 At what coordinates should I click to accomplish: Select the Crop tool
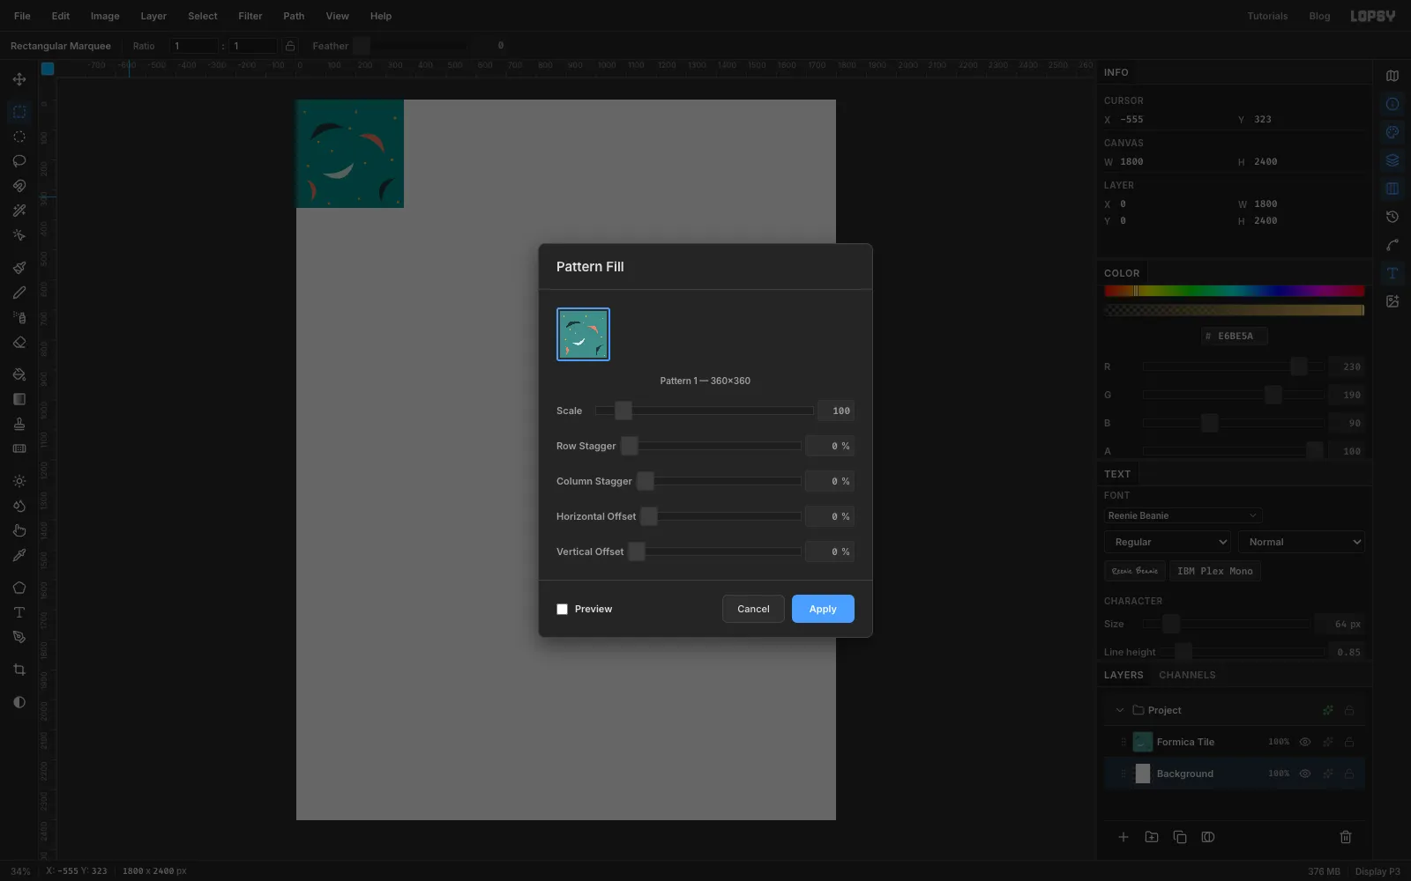click(19, 670)
